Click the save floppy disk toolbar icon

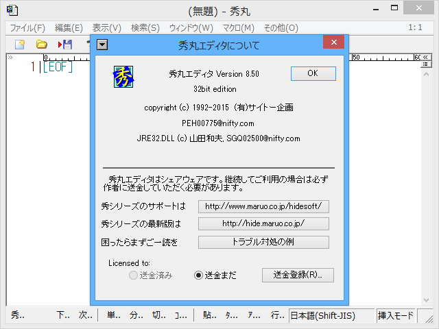coord(65,44)
